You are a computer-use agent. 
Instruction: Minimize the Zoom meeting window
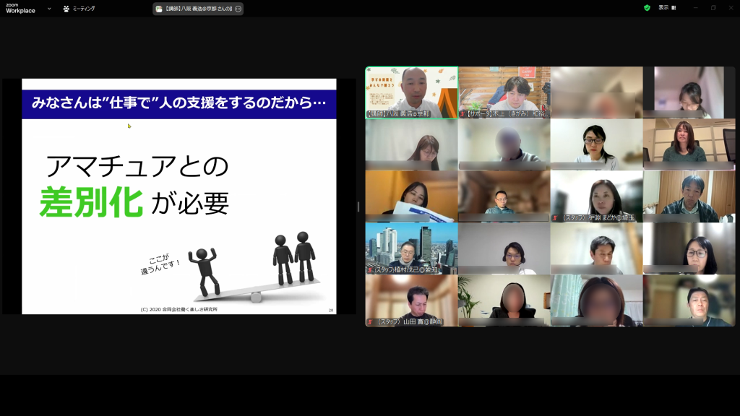(x=695, y=8)
